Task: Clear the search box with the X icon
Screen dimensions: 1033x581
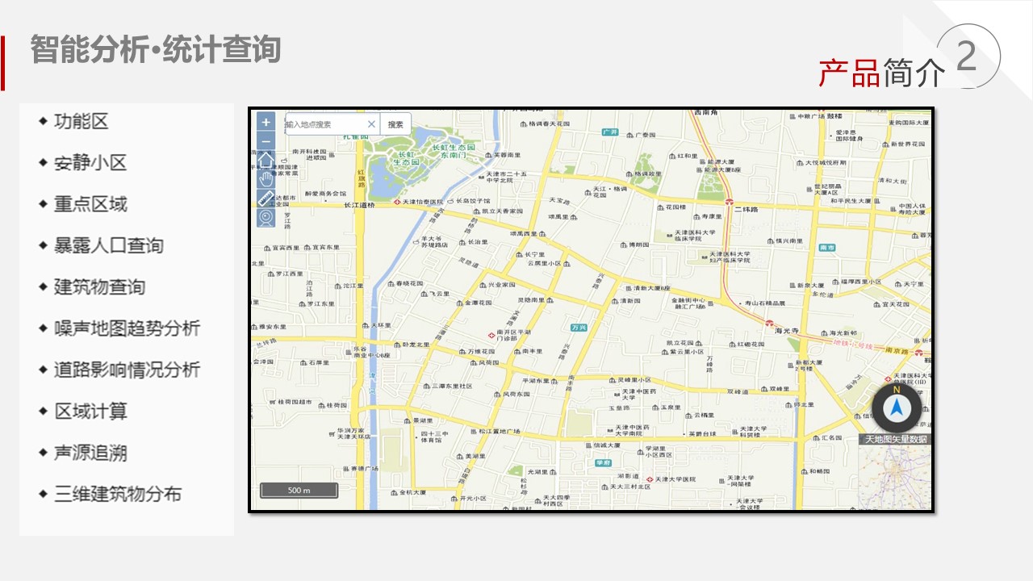Action: 371,124
